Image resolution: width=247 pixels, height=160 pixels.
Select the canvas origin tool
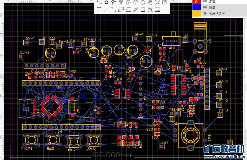click(x=99, y=10)
